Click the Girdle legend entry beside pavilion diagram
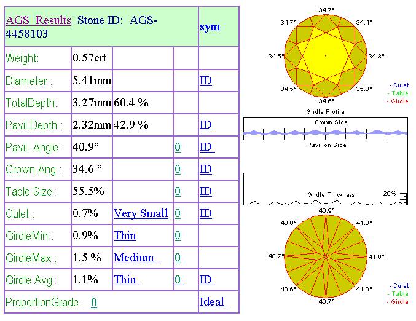This screenshot has width=416, height=321. pyautogui.click(x=398, y=301)
